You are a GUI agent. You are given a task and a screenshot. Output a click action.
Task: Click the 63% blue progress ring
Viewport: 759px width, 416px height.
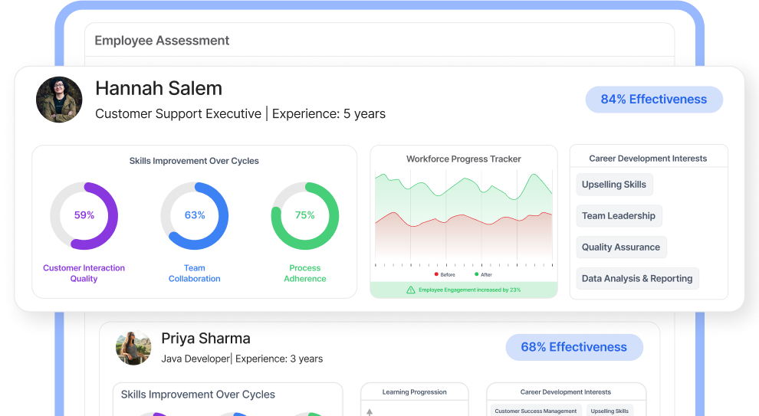tap(195, 216)
